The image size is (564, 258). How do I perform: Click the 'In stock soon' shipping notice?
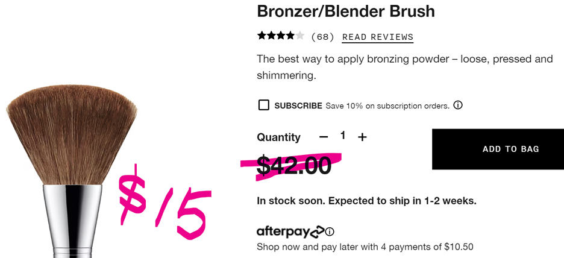click(366, 201)
